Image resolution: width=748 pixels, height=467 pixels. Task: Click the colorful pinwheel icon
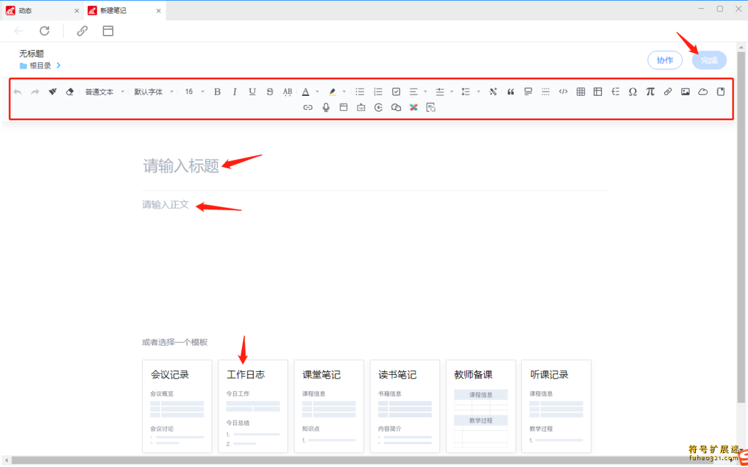(413, 107)
